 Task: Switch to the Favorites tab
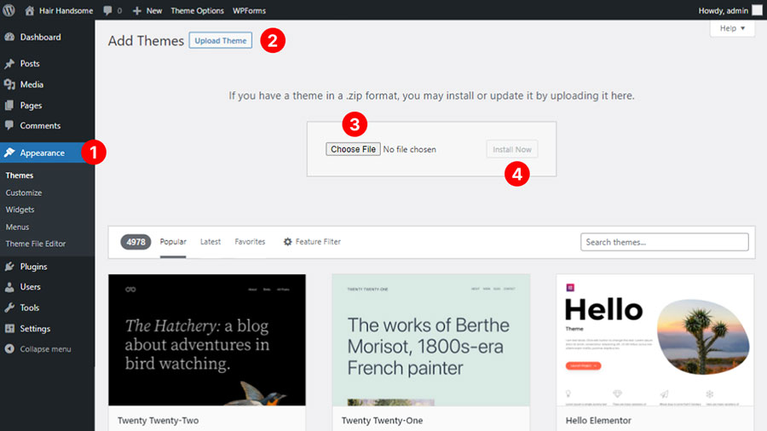250,242
